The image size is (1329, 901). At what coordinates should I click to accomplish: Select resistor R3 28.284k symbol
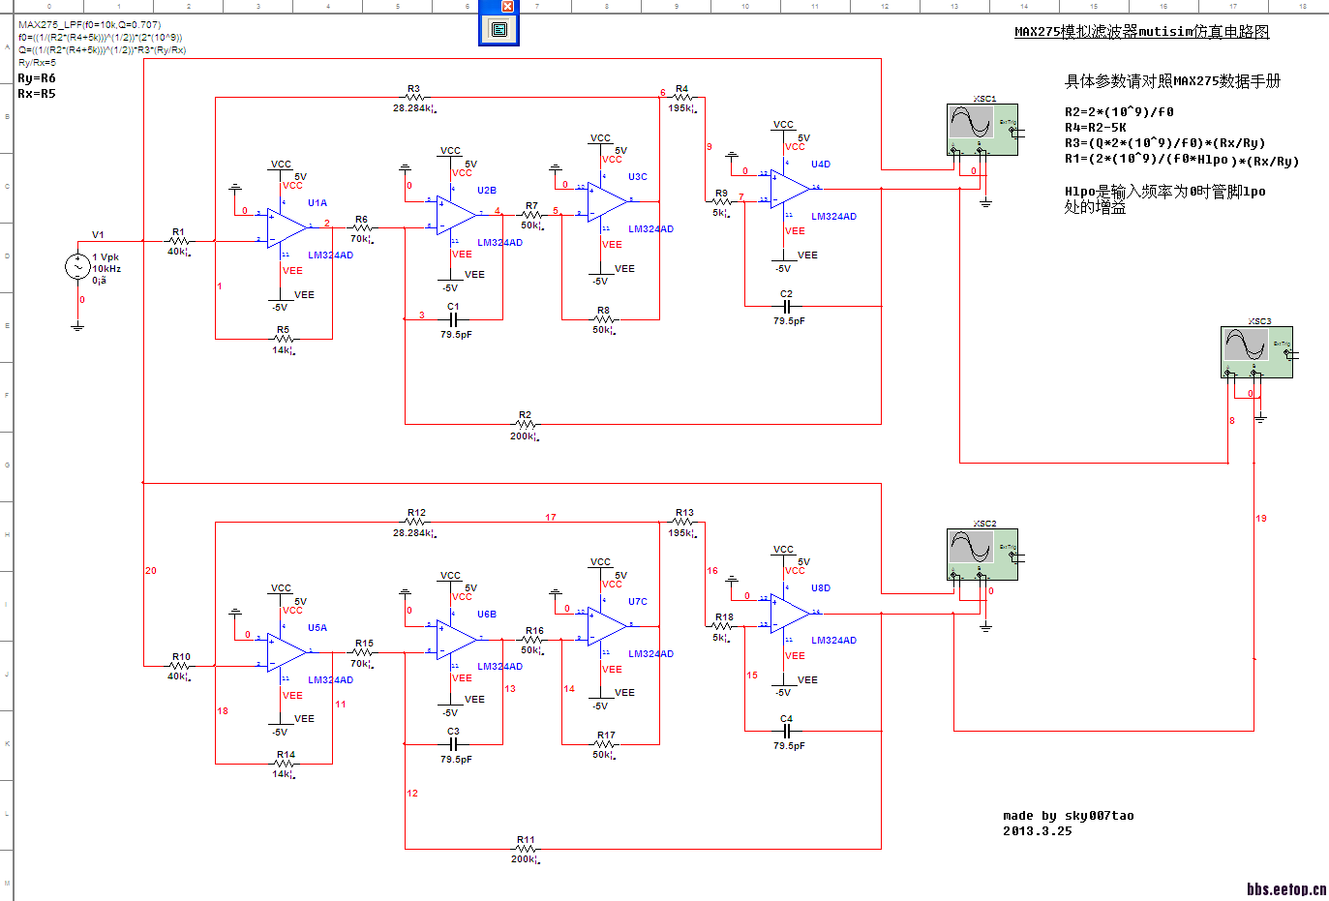tap(414, 98)
